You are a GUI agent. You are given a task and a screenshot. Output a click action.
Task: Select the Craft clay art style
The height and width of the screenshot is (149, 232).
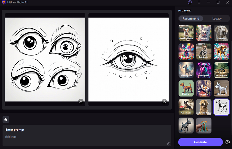204,125
